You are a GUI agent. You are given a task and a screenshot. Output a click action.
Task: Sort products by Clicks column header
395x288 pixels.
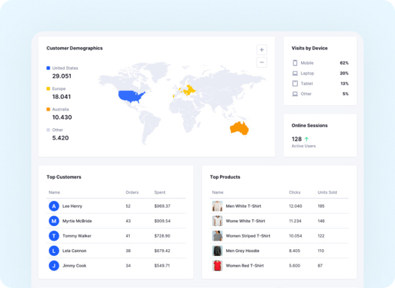(x=295, y=192)
